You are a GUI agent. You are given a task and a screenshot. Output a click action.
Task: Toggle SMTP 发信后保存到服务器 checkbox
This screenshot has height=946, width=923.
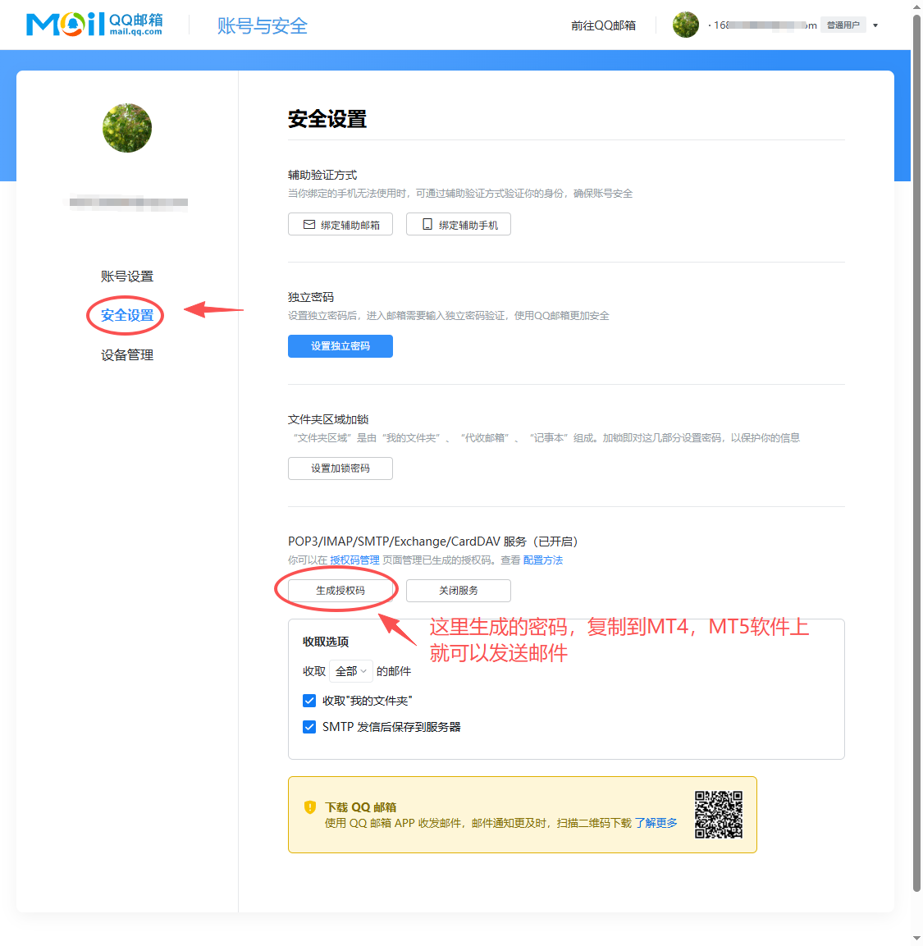pyautogui.click(x=309, y=727)
